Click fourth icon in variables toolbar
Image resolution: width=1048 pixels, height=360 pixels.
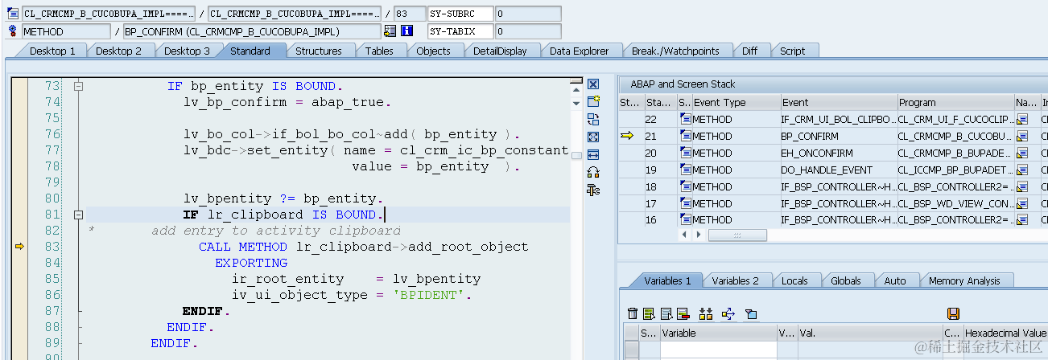683,313
